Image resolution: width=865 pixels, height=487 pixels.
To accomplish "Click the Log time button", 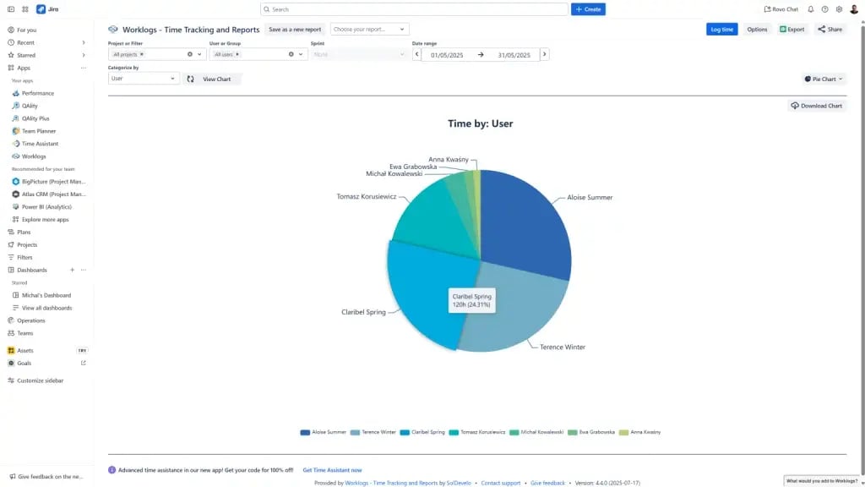I will pos(721,30).
